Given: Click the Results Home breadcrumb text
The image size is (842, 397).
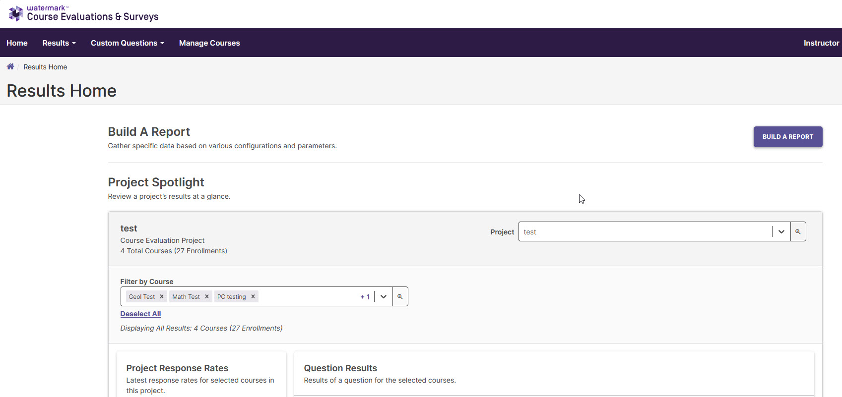Looking at the screenshot, I should click(x=45, y=67).
